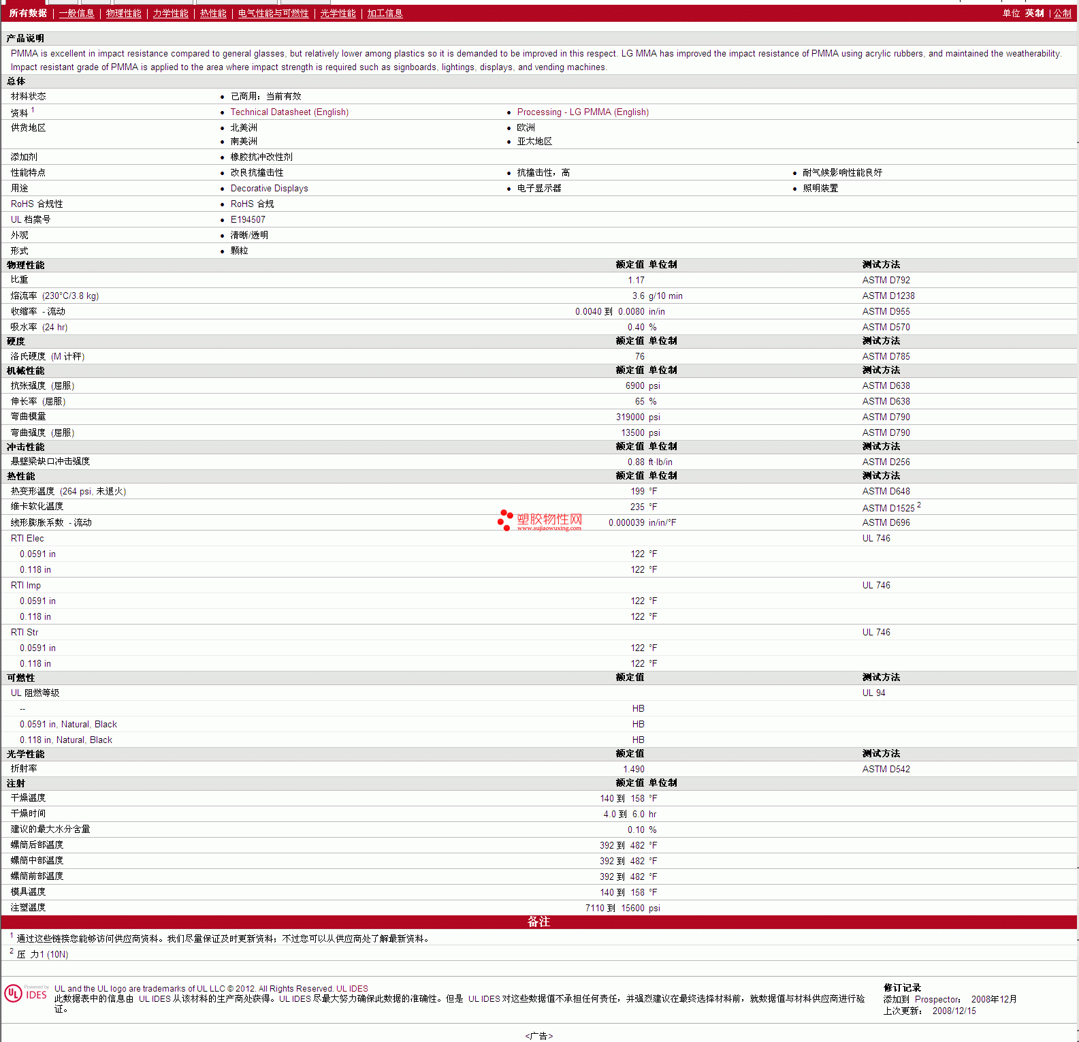Switch to the 一般信息 tab
The image size is (1079, 1042).
pos(76,14)
